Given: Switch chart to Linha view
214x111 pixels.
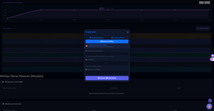Looking at the screenshot, I should (202, 3).
